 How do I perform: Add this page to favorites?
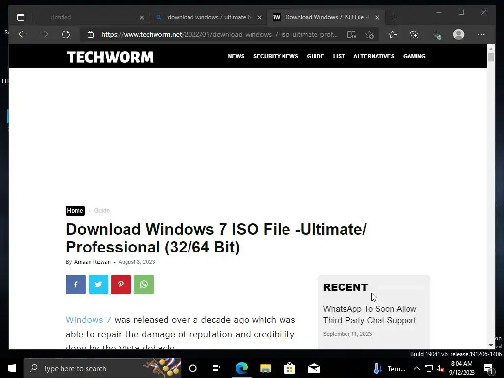(369, 35)
